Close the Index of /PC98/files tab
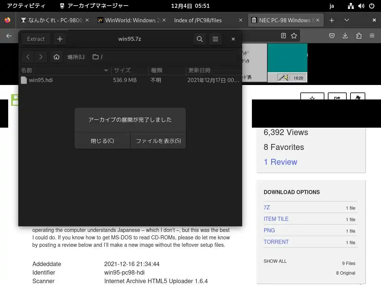This screenshot has height=285, width=381. click(241, 20)
